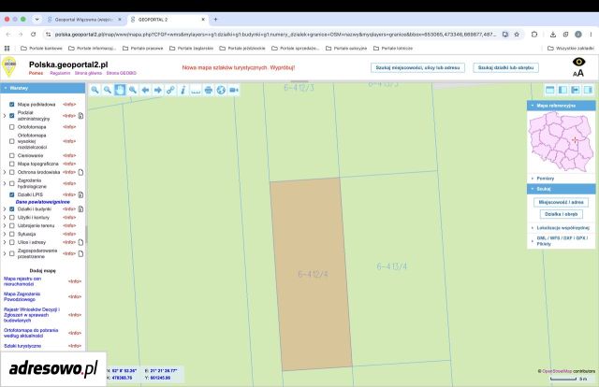This screenshot has width=599, height=387.
Task: Expand Podział administracyjny layer group
Action: click(5, 115)
